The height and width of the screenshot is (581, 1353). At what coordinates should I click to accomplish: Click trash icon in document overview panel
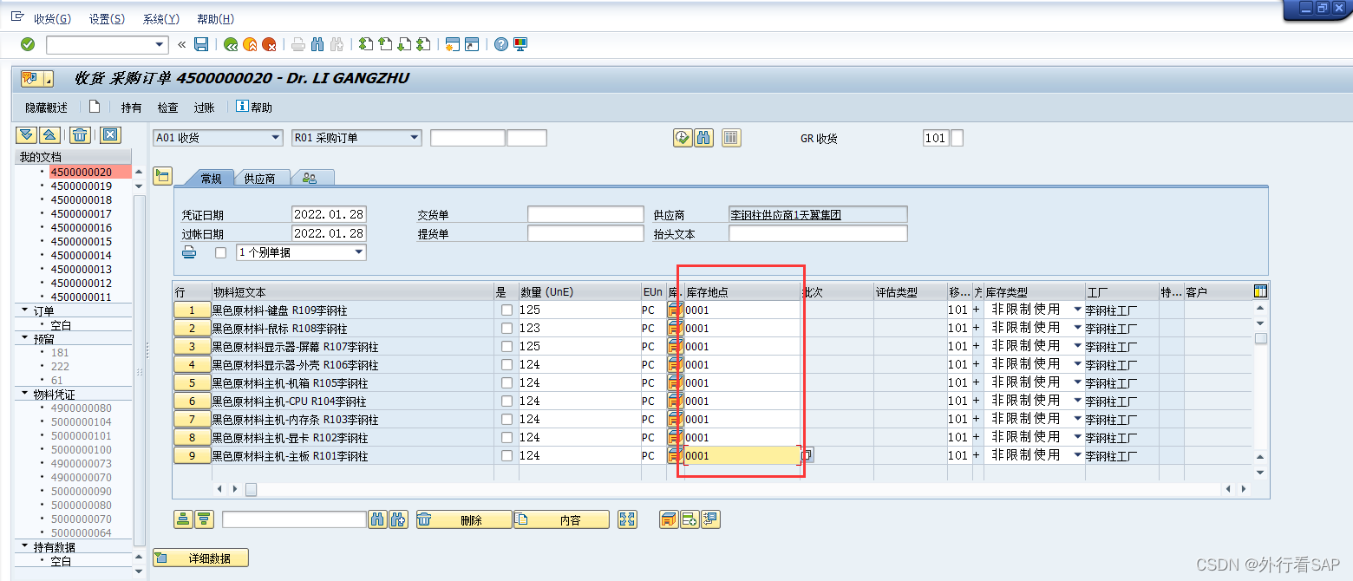[80, 134]
